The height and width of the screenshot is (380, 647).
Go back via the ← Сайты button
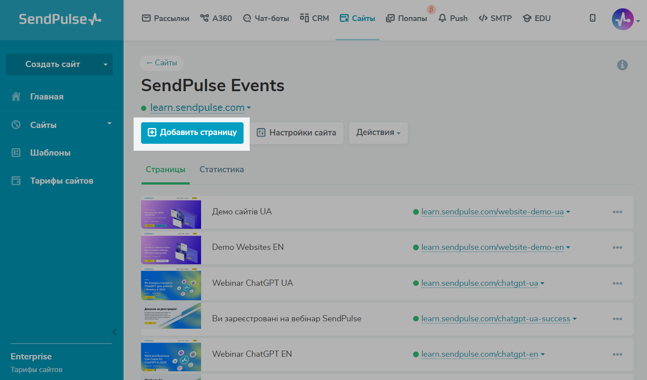coord(162,63)
